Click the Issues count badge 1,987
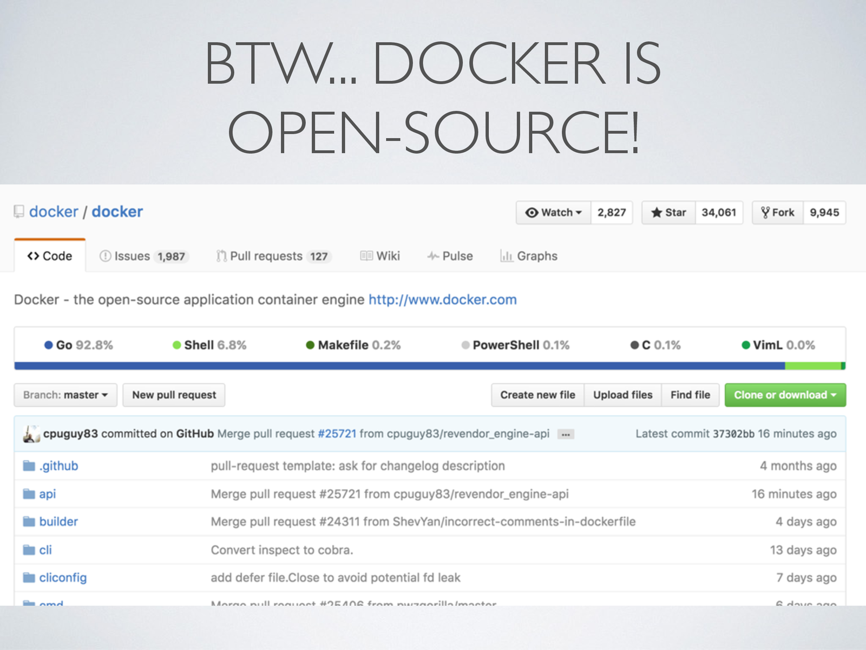The image size is (866, 650). pos(171,256)
